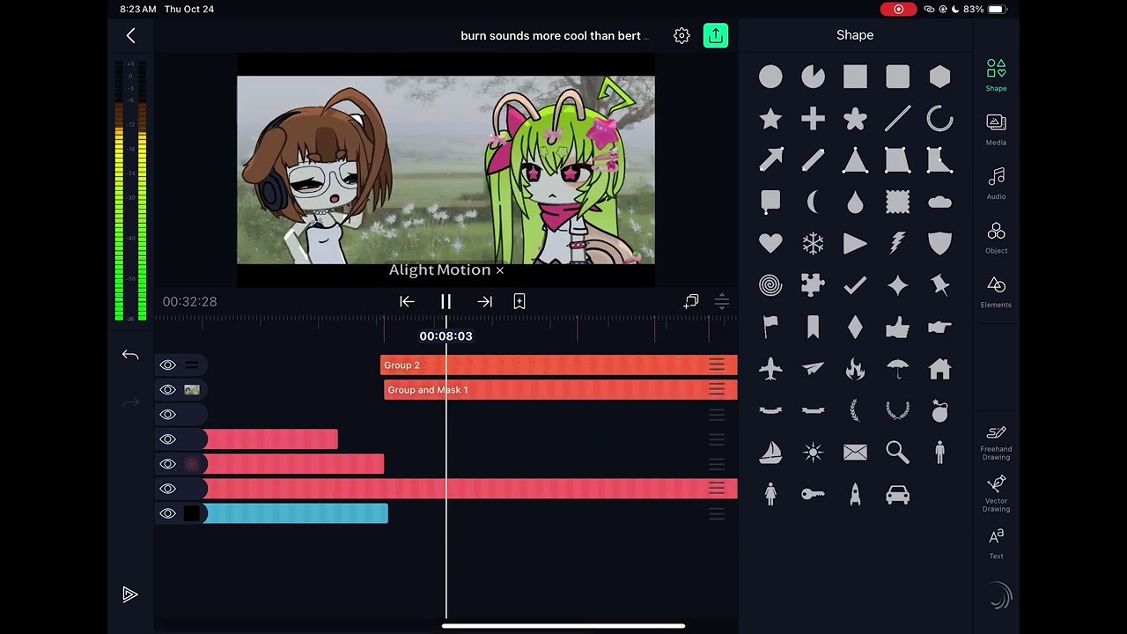Toggle eye on the empty third layer row

tap(167, 414)
